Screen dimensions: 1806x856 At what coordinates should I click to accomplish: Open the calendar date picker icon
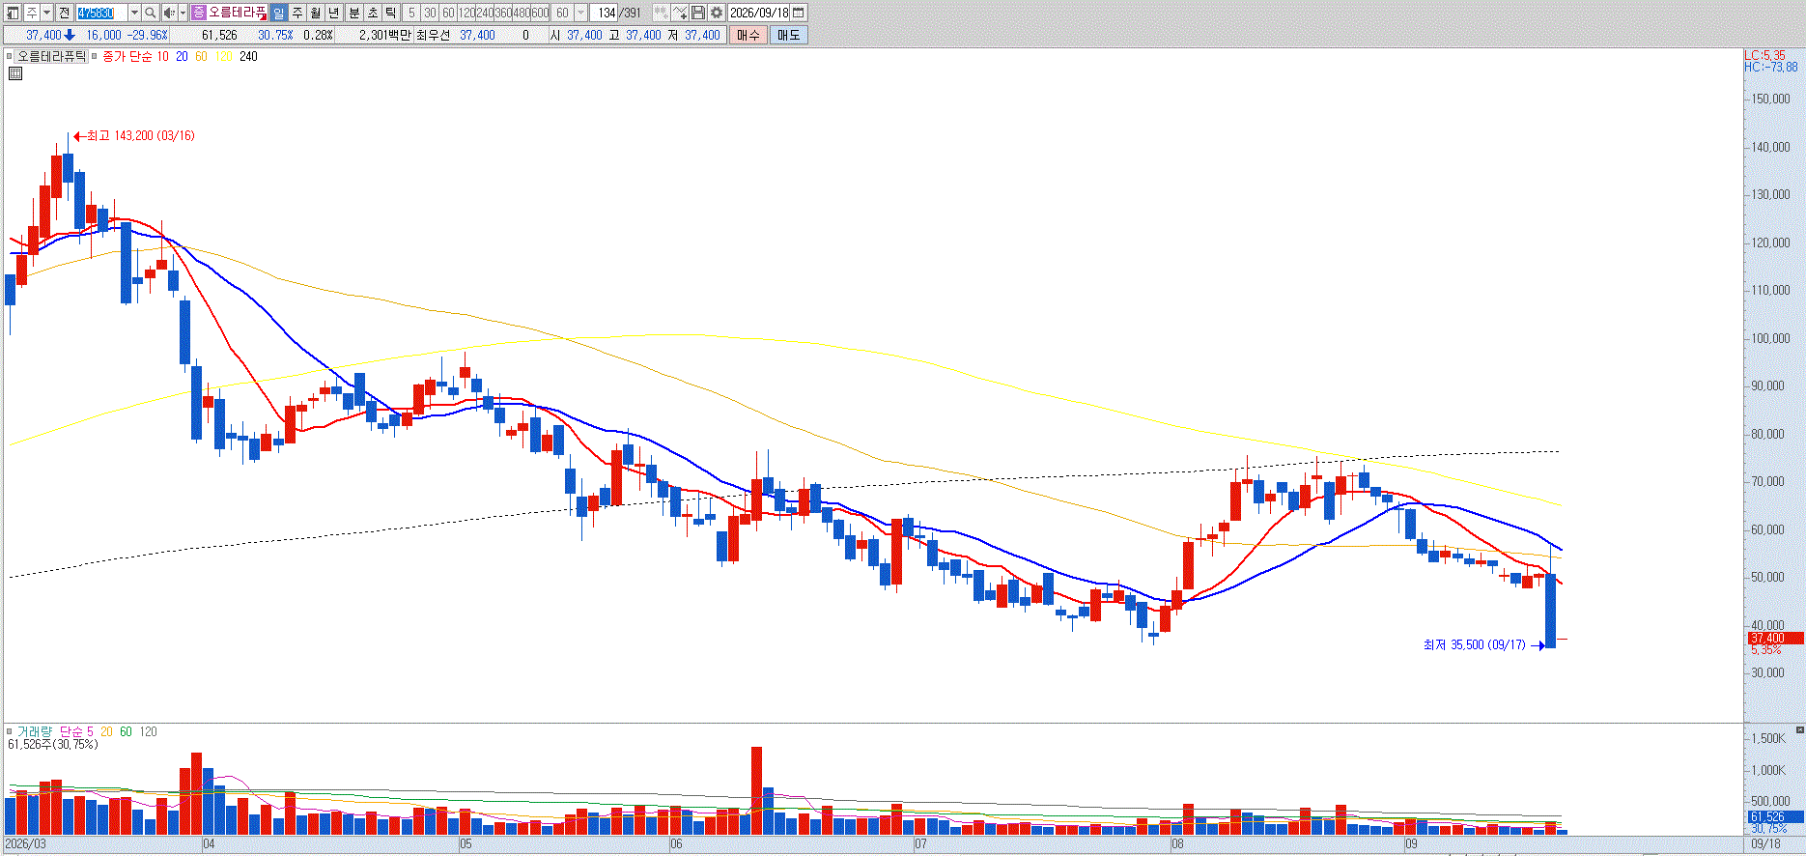799,13
